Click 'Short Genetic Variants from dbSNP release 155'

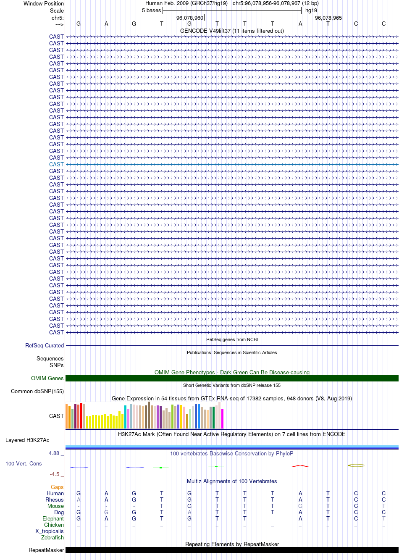[x=232, y=385]
